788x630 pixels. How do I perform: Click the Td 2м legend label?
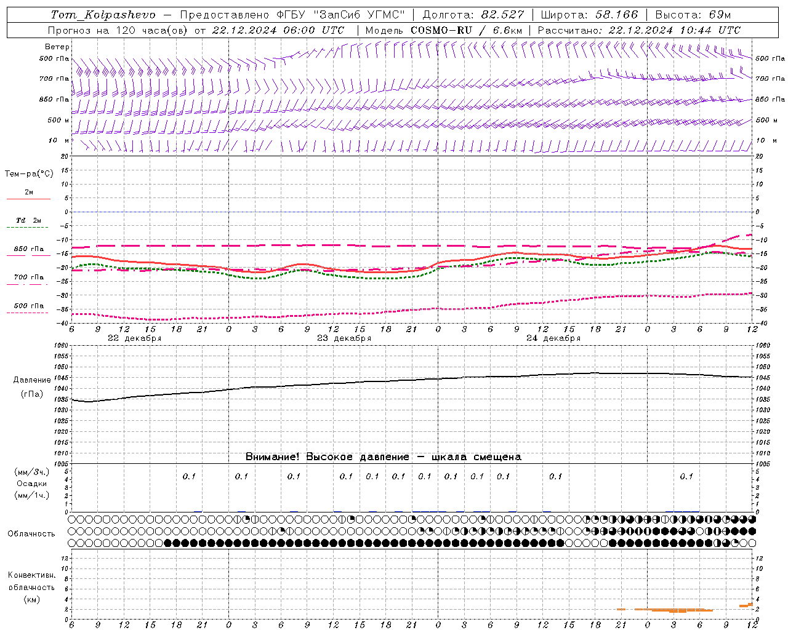click(29, 220)
